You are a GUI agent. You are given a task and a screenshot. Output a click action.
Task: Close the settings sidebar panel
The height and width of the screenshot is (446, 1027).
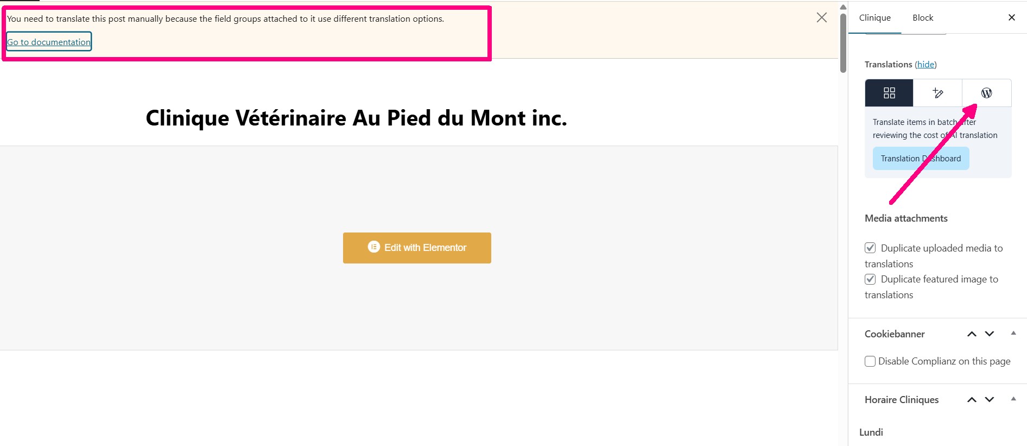click(1011, 17)
